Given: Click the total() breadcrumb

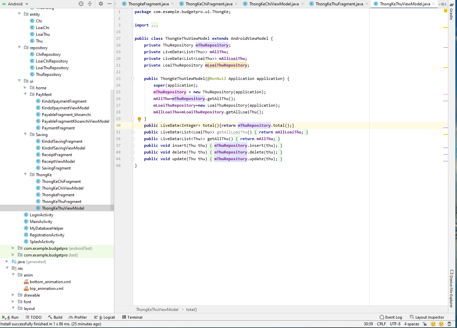Looking at the screenshot, I should 191,310.
